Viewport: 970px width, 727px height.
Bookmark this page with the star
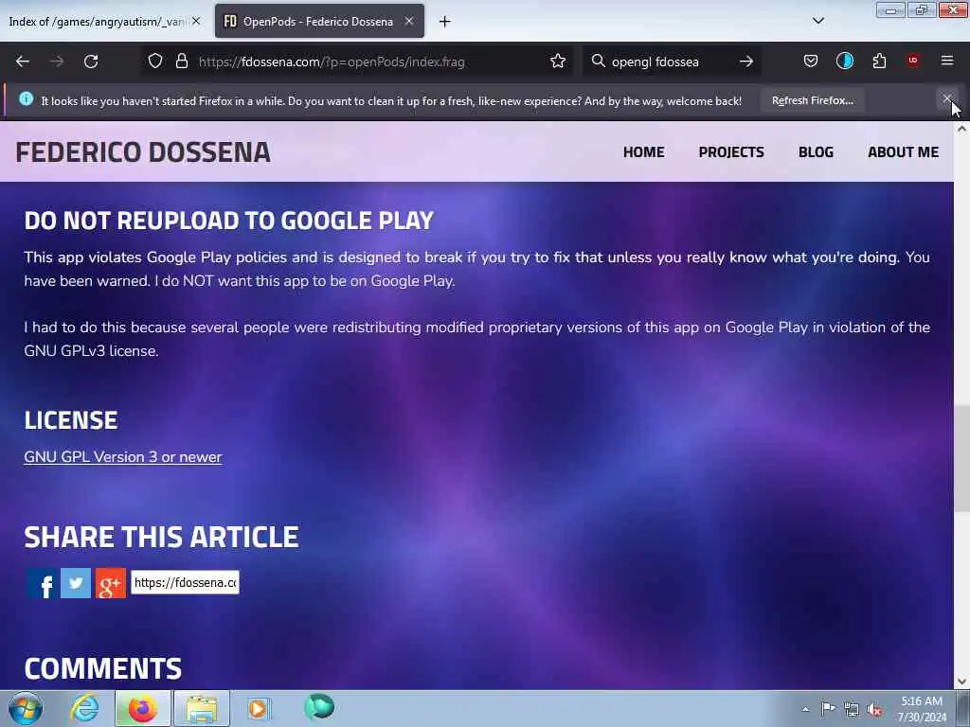(558, 62)
